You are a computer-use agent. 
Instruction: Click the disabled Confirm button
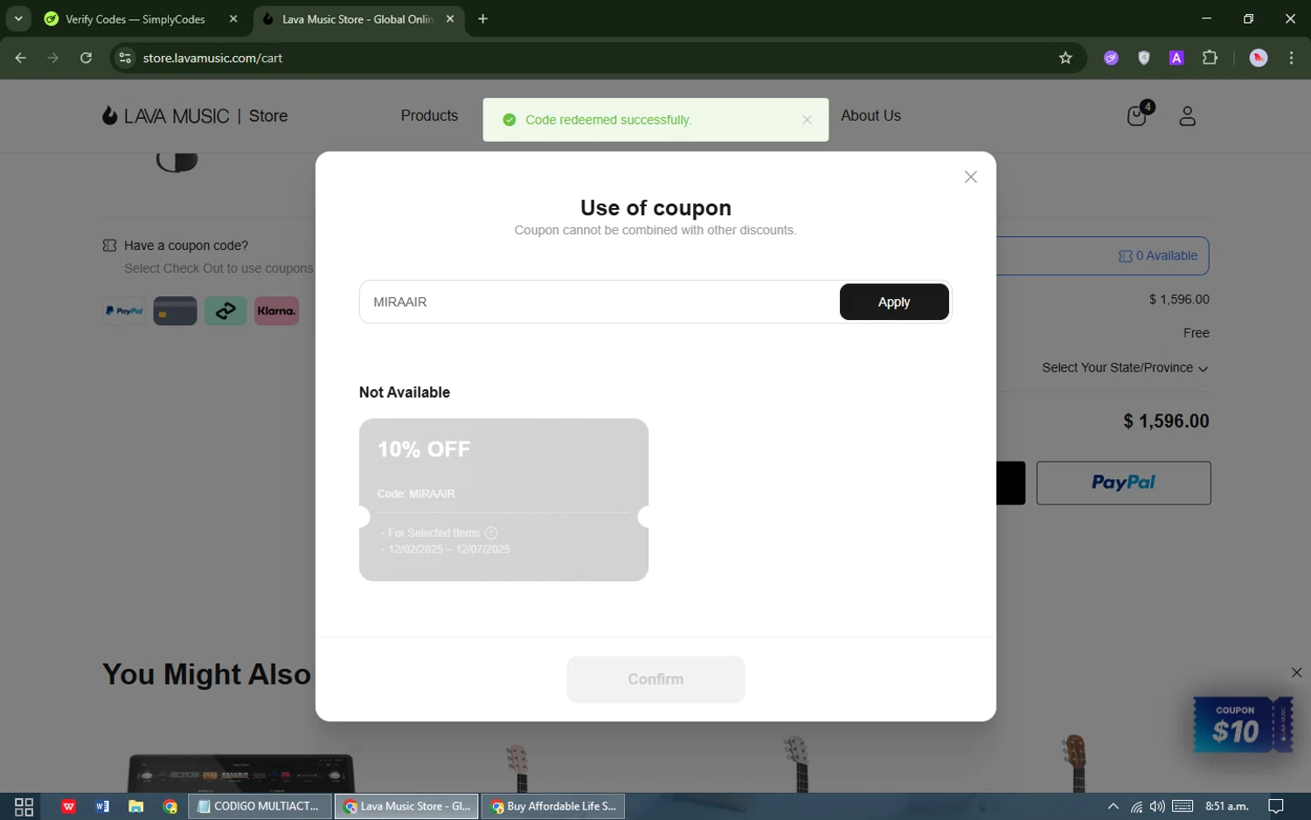[655, 679]
